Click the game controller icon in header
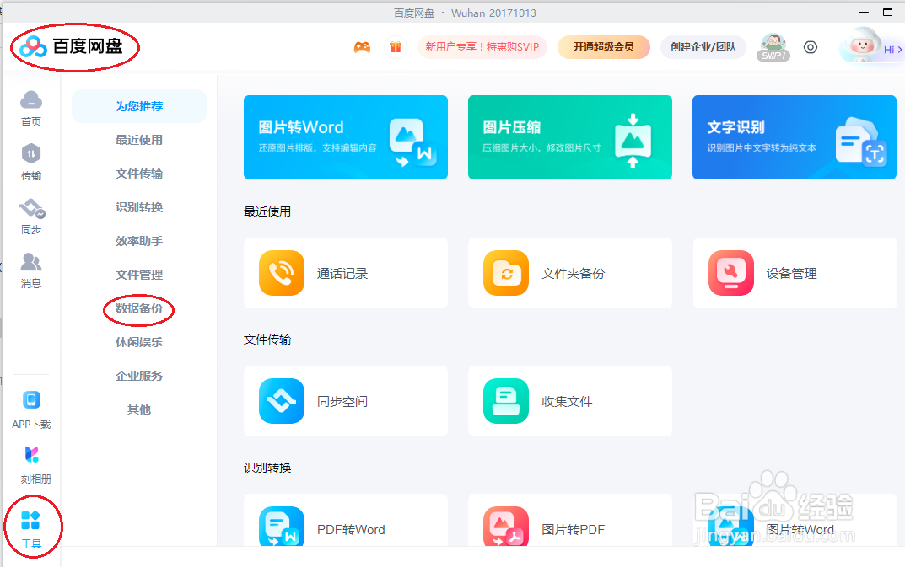The height and width of the screenshot is (567, 905). 363,47
